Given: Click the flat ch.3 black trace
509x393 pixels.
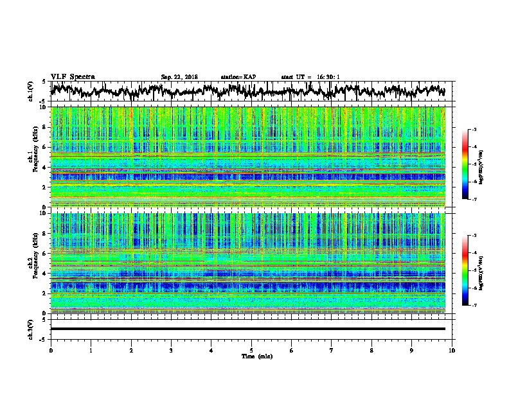Looking at the screenshot, I should pyautogui.click(x=247, y=329).
